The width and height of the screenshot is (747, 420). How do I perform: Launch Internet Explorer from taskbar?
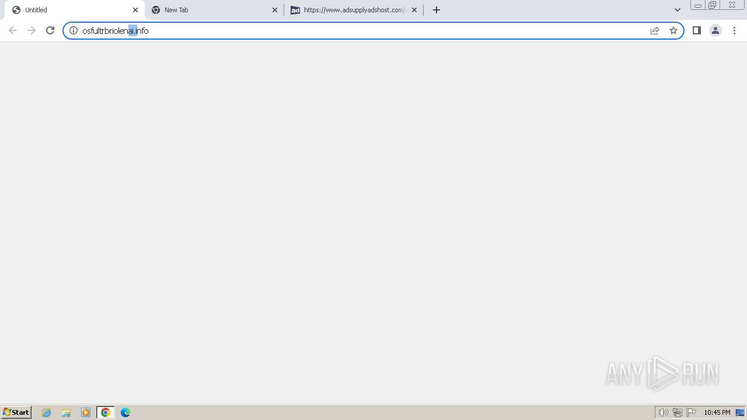pyautogui.click(x=47, y=412)
